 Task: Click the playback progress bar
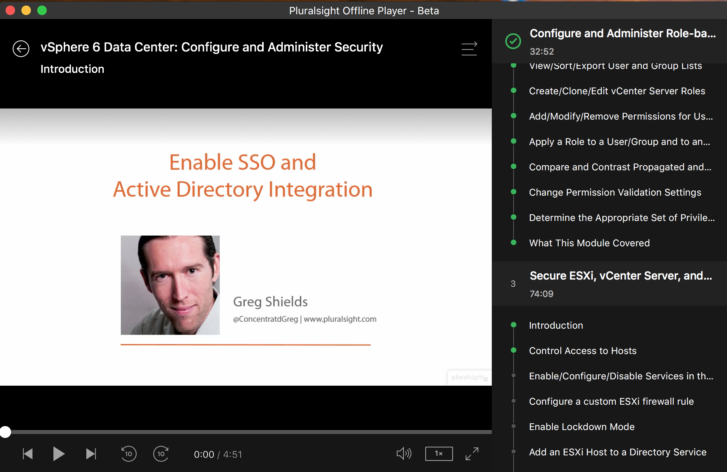point(246,432)
